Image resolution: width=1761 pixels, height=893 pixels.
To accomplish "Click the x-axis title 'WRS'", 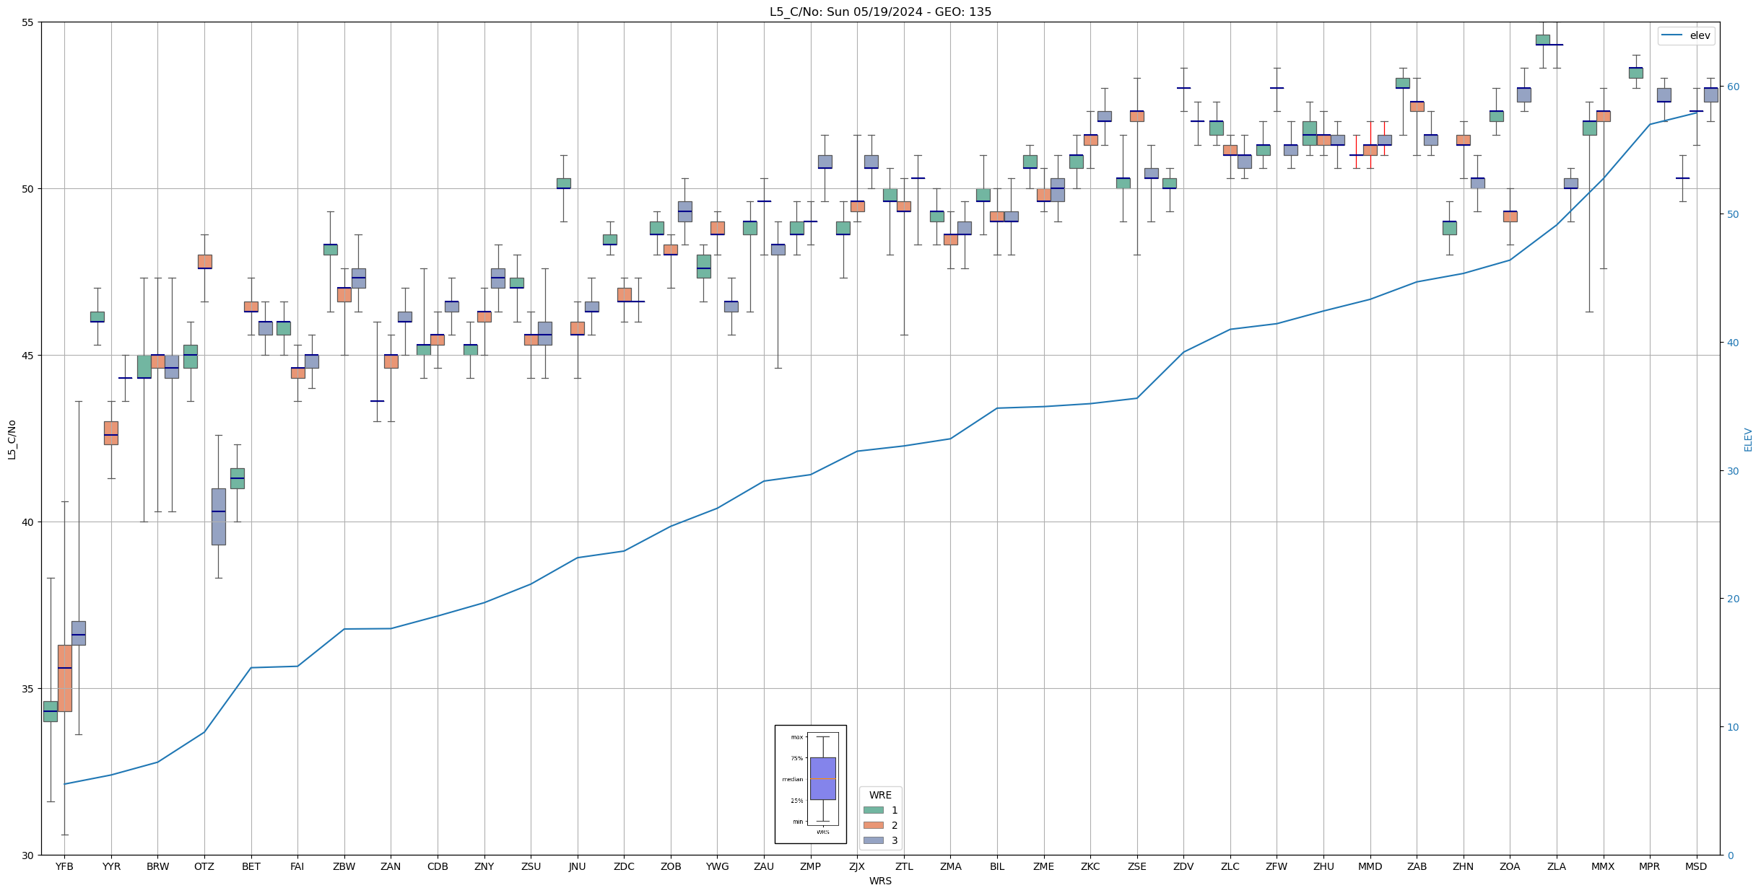I will [x=880, y=881].
